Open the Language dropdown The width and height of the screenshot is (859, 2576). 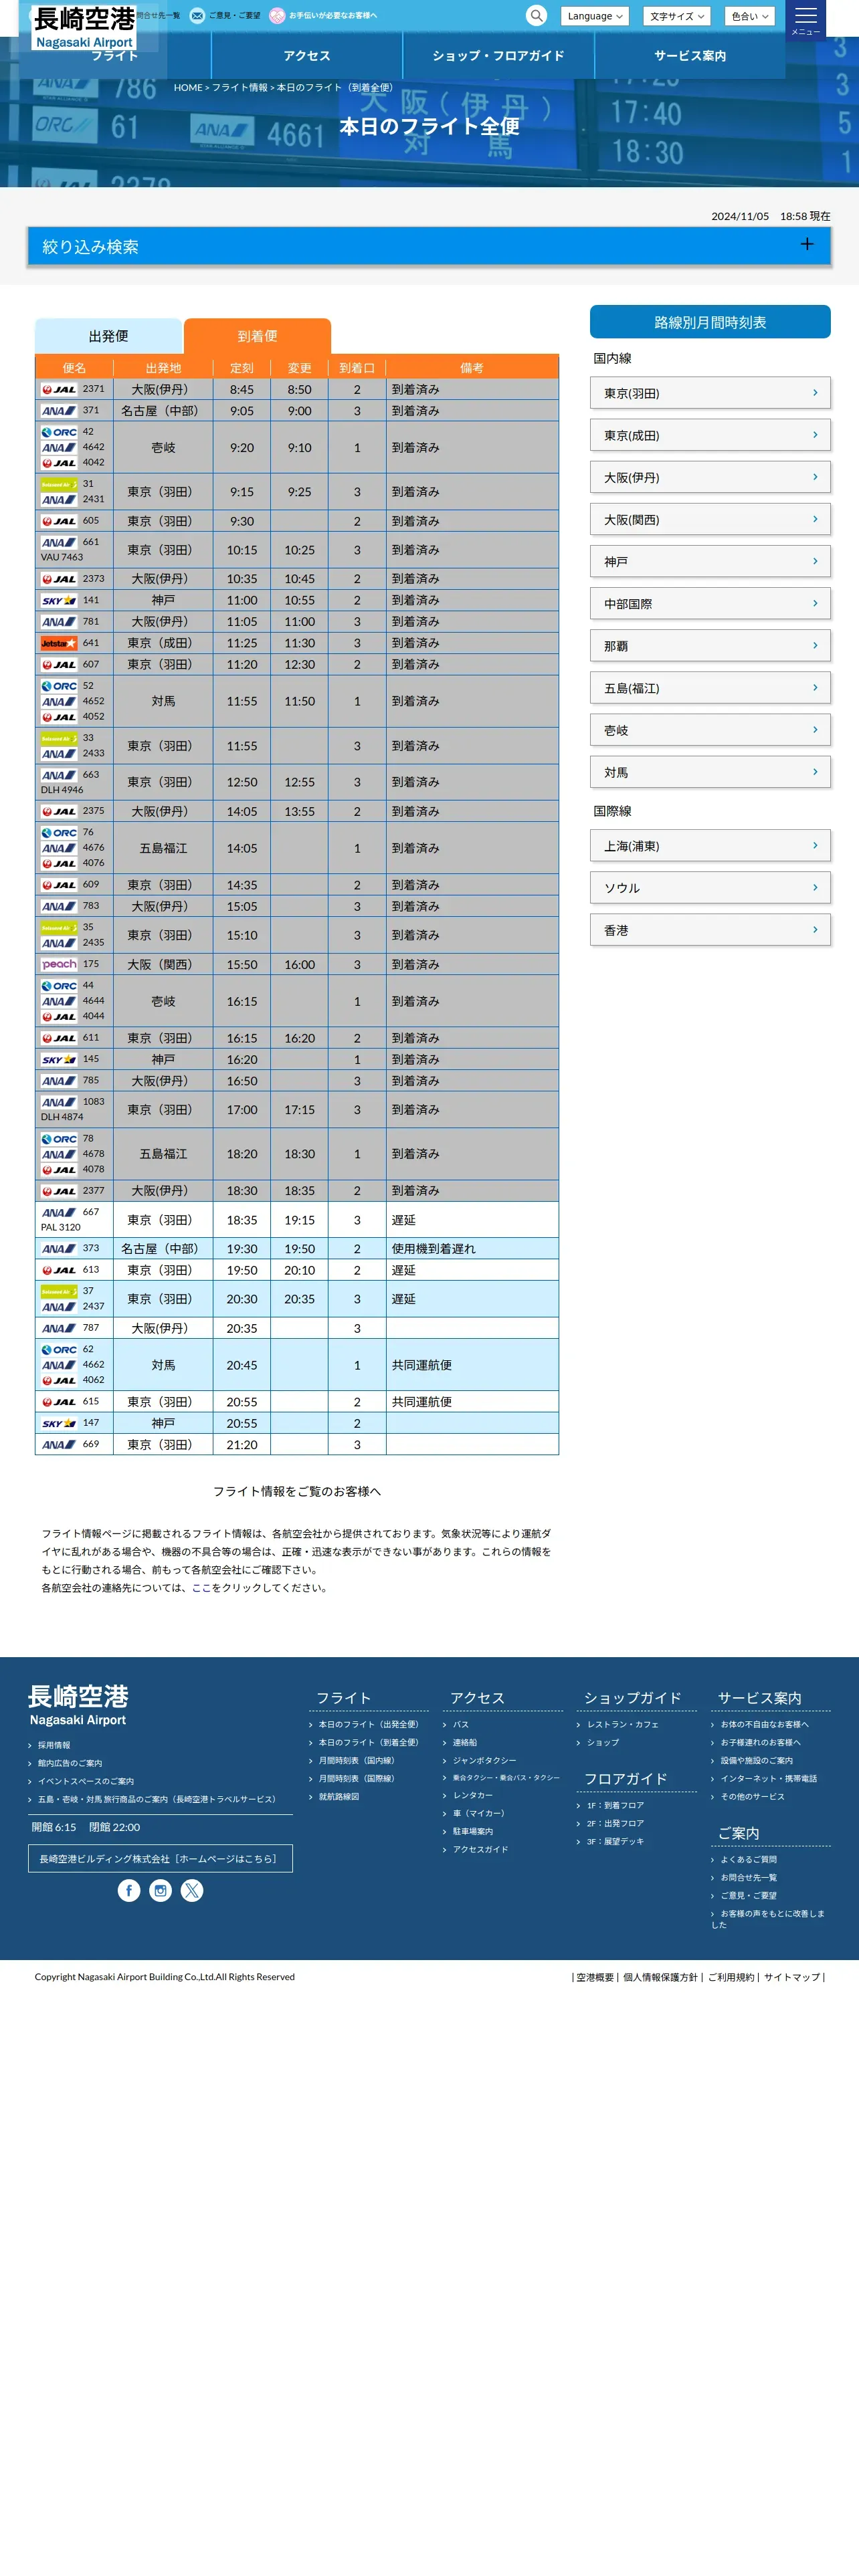[595, 16]
